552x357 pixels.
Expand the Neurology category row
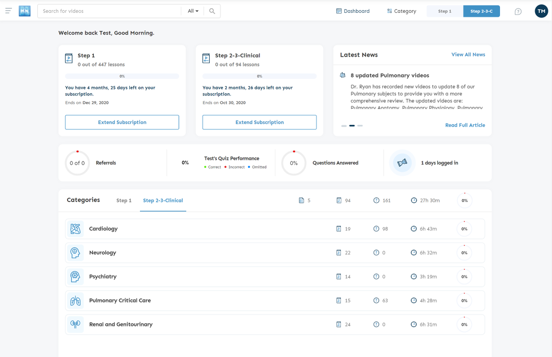point(275,252)
